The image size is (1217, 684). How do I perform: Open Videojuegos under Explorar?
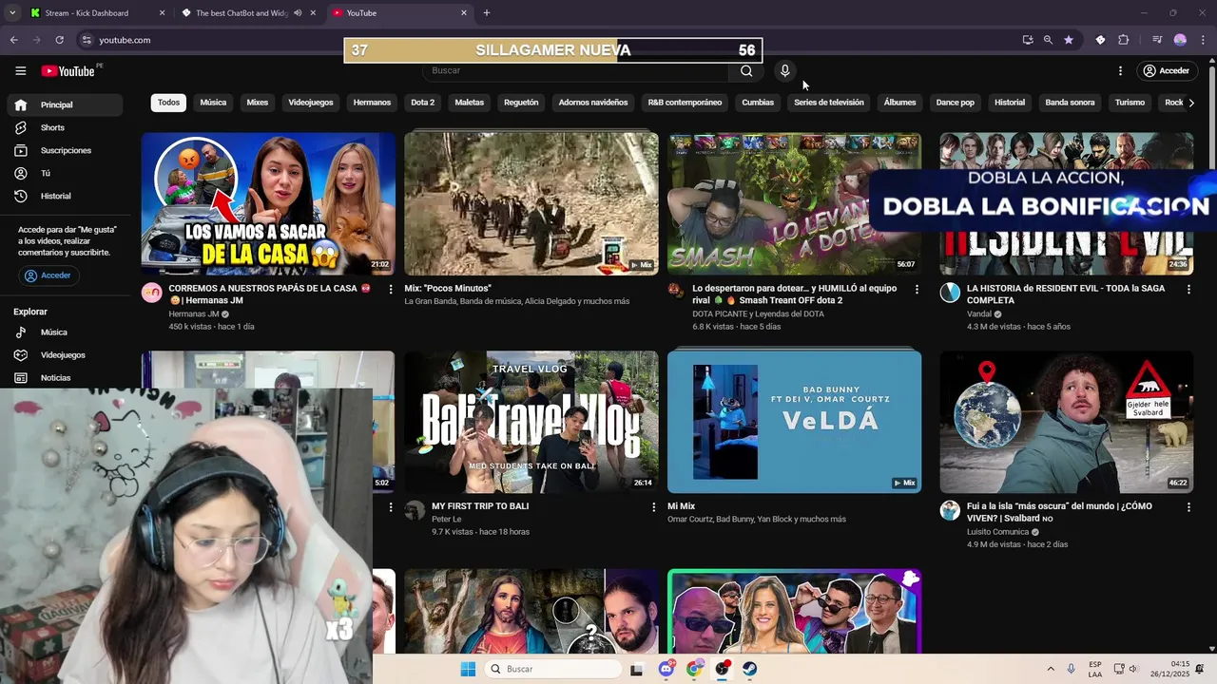click(x=65, y=355)
